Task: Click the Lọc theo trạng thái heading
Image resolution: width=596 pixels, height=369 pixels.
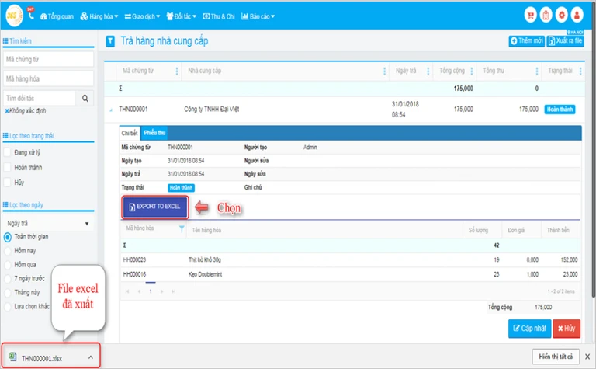Action: (32, 136)
